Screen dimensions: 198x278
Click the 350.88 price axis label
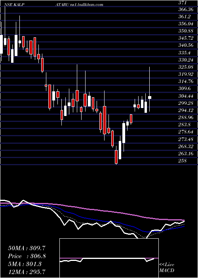[186, 31]
